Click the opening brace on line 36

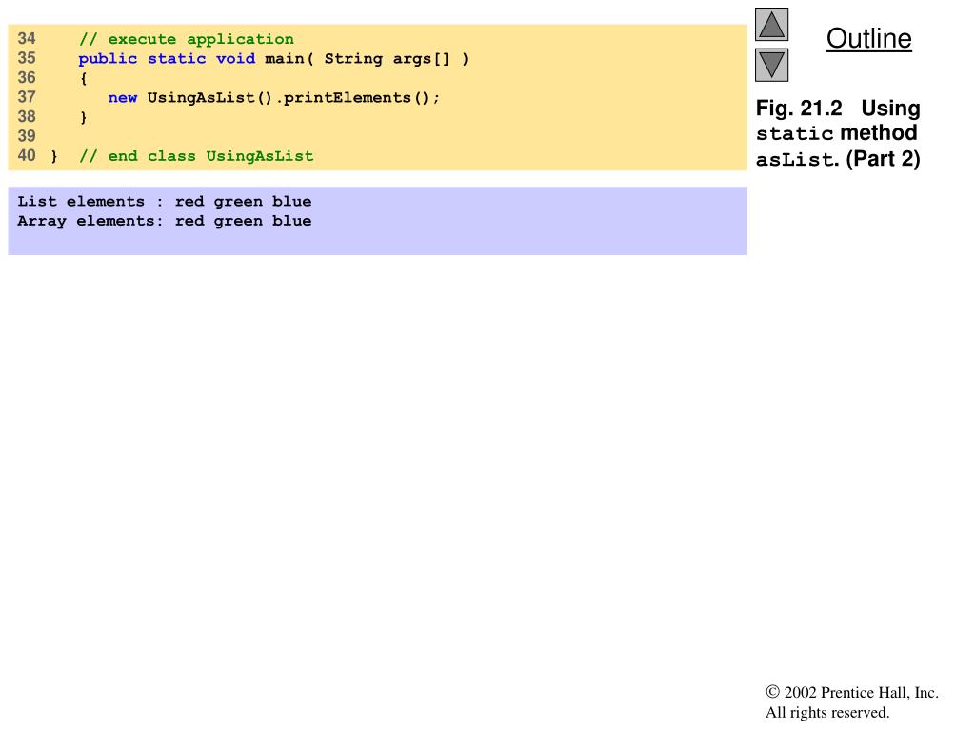coord(84,78)
